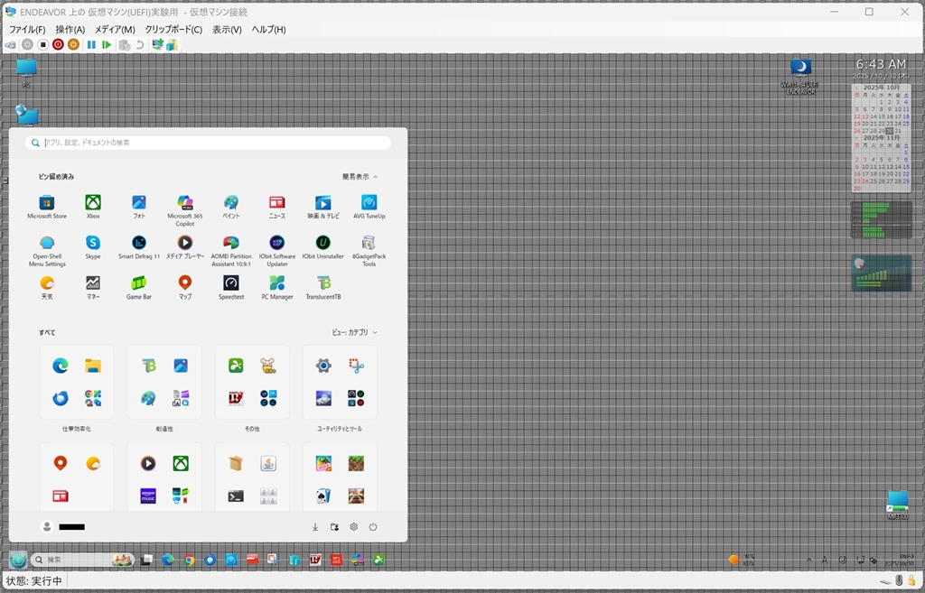925x593 pixels.
Task: Launch the マップ pinned app
Action: (185, 288)
